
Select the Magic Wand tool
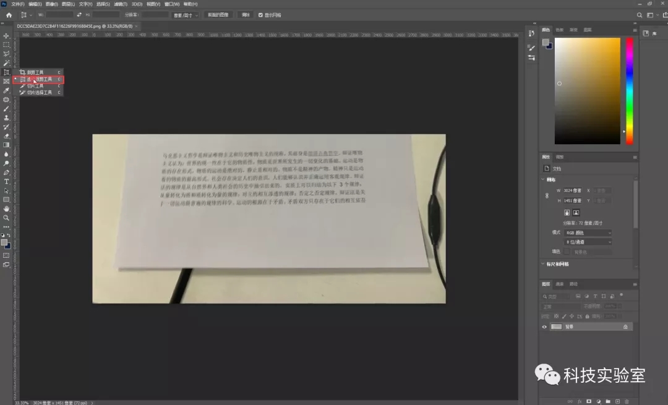pos(6,63)
